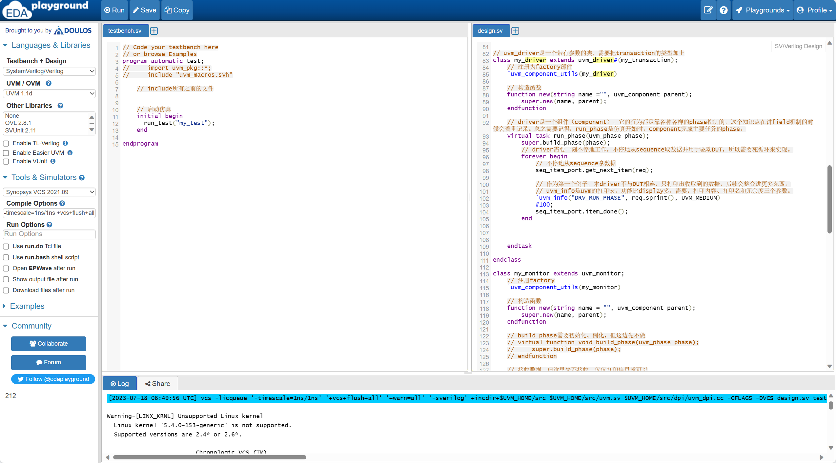Select SVUnit 2.11 in libraries list
Viewport: 836px width, 463px height.
20,131
